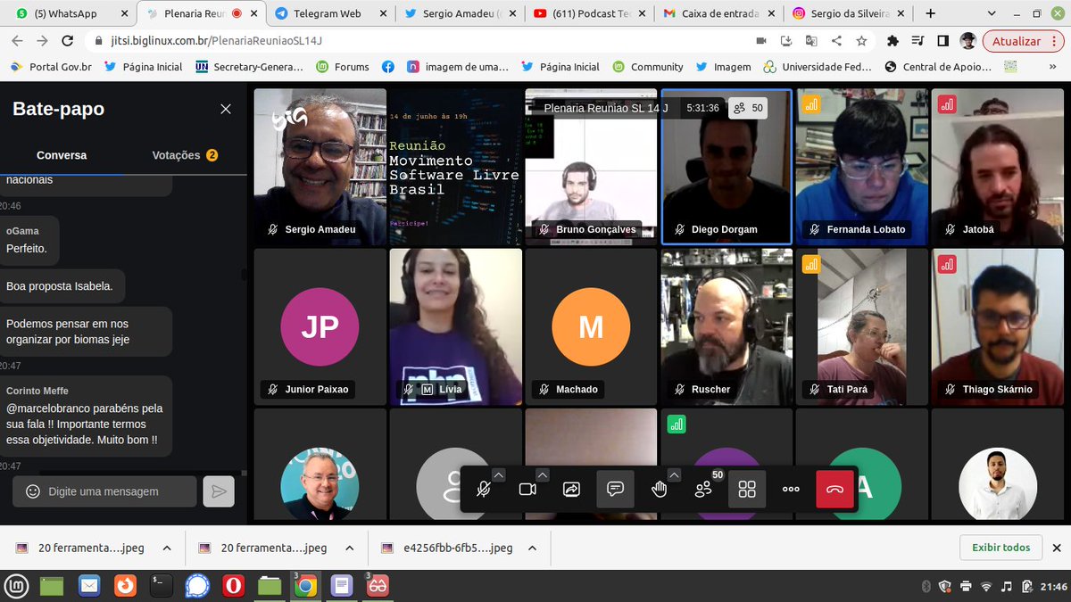Go back in browser history
The image size is (1071, 602).
(x=18, y=41)
